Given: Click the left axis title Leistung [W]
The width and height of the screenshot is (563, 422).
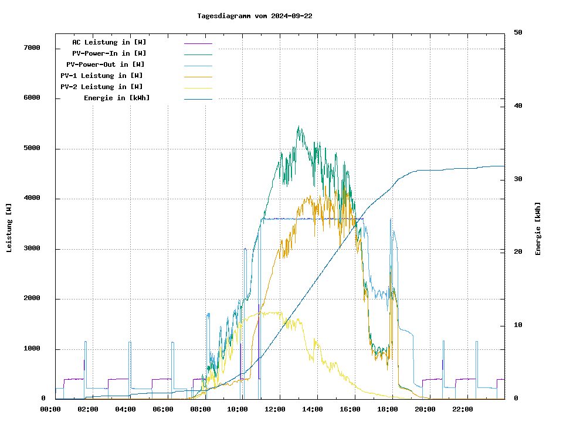Looking at the screenshot, I should (x=9, y=228).
